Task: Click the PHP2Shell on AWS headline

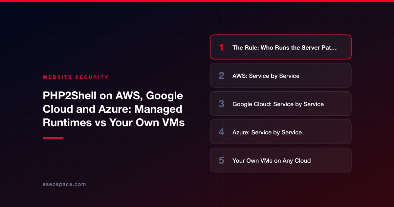Action: [114, 109]
